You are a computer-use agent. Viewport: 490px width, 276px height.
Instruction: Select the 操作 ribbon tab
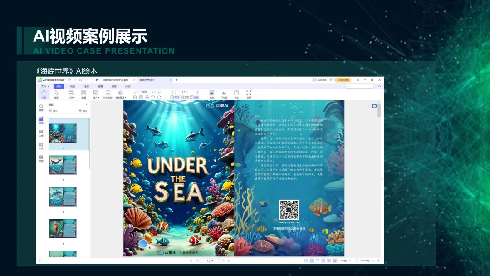click(114, 86)
